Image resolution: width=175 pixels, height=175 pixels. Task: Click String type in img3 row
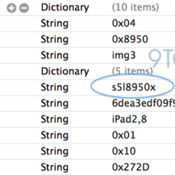pyautogui.click(x=55, y=56)
